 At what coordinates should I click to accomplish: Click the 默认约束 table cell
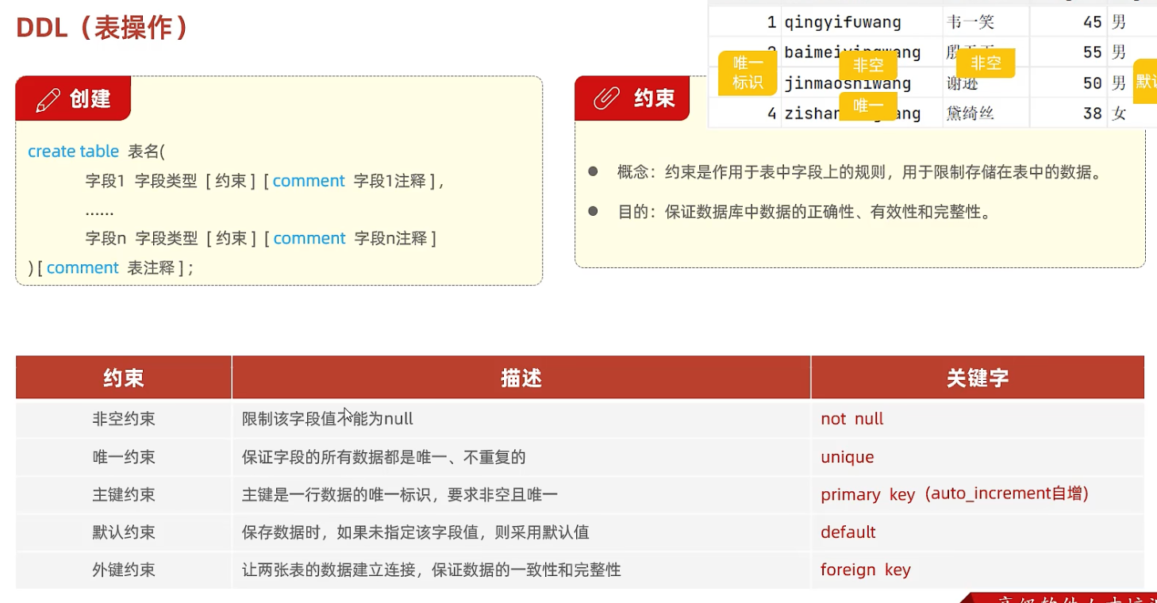124,532
